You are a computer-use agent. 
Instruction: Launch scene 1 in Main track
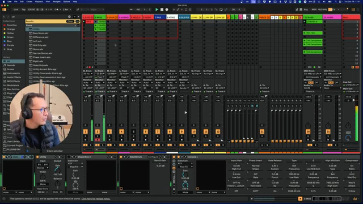(x=344, y=22)
